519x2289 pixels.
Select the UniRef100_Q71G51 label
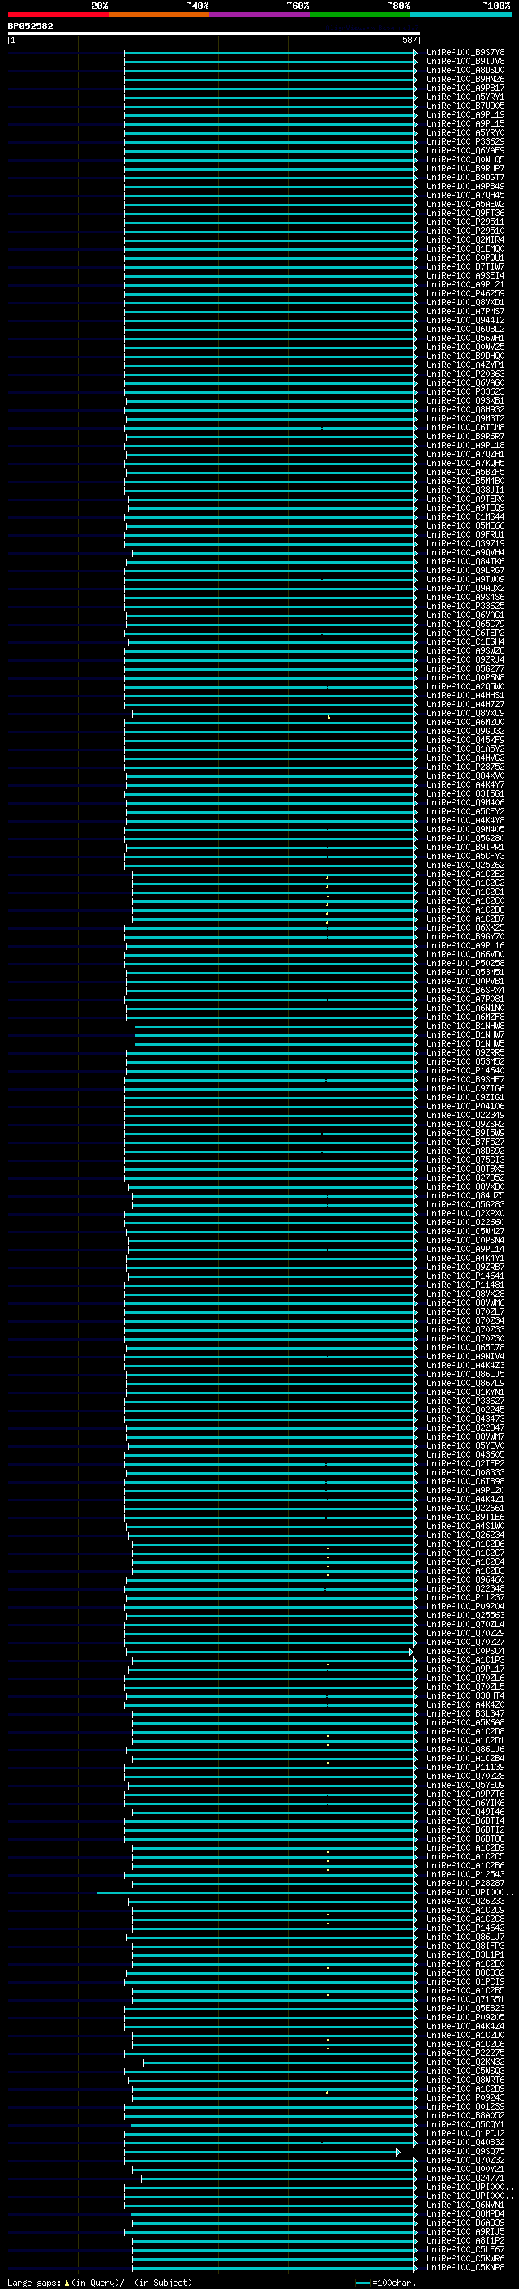pos(465,1999)
